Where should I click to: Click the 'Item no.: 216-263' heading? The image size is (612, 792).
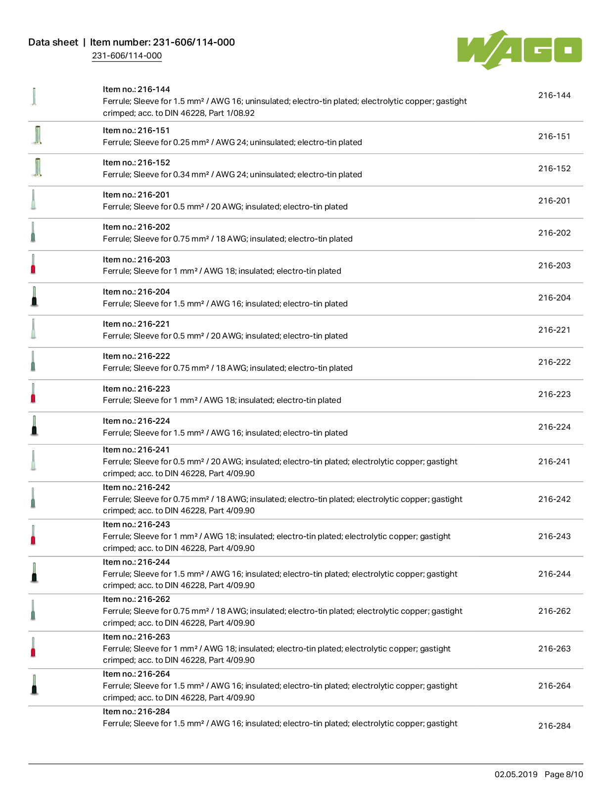136,637
